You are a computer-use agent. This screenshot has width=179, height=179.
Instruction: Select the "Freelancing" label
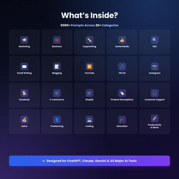tap(57, 126)
